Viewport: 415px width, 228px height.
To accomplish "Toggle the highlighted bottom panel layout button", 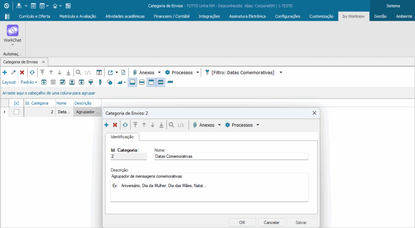I will point(132,82).
